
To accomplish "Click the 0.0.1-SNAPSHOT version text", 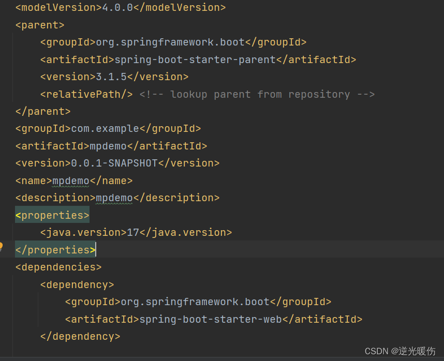I will 115,163.
